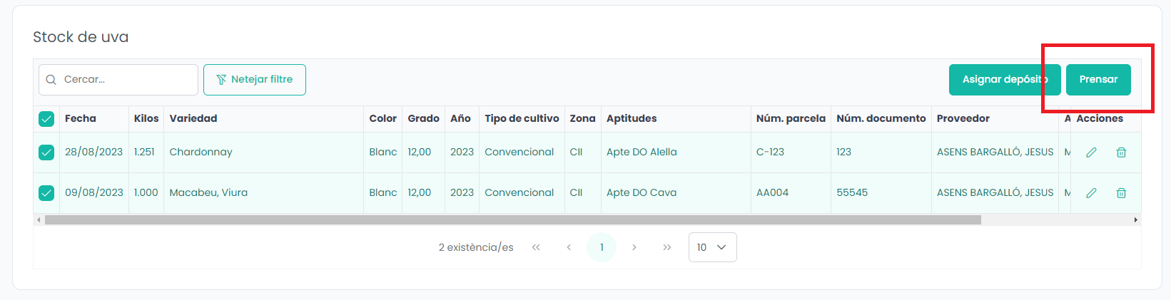Clear filters with Netejar filtre
This screenshot has height=300, width=1171.
[255, 79]
